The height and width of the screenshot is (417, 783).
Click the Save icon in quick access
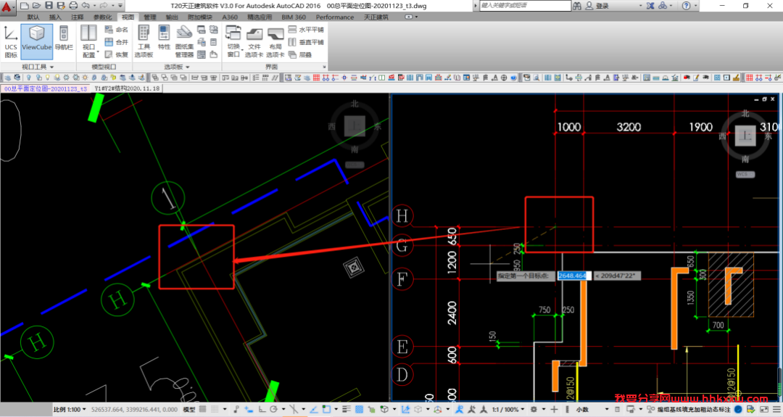pos(49,6)
